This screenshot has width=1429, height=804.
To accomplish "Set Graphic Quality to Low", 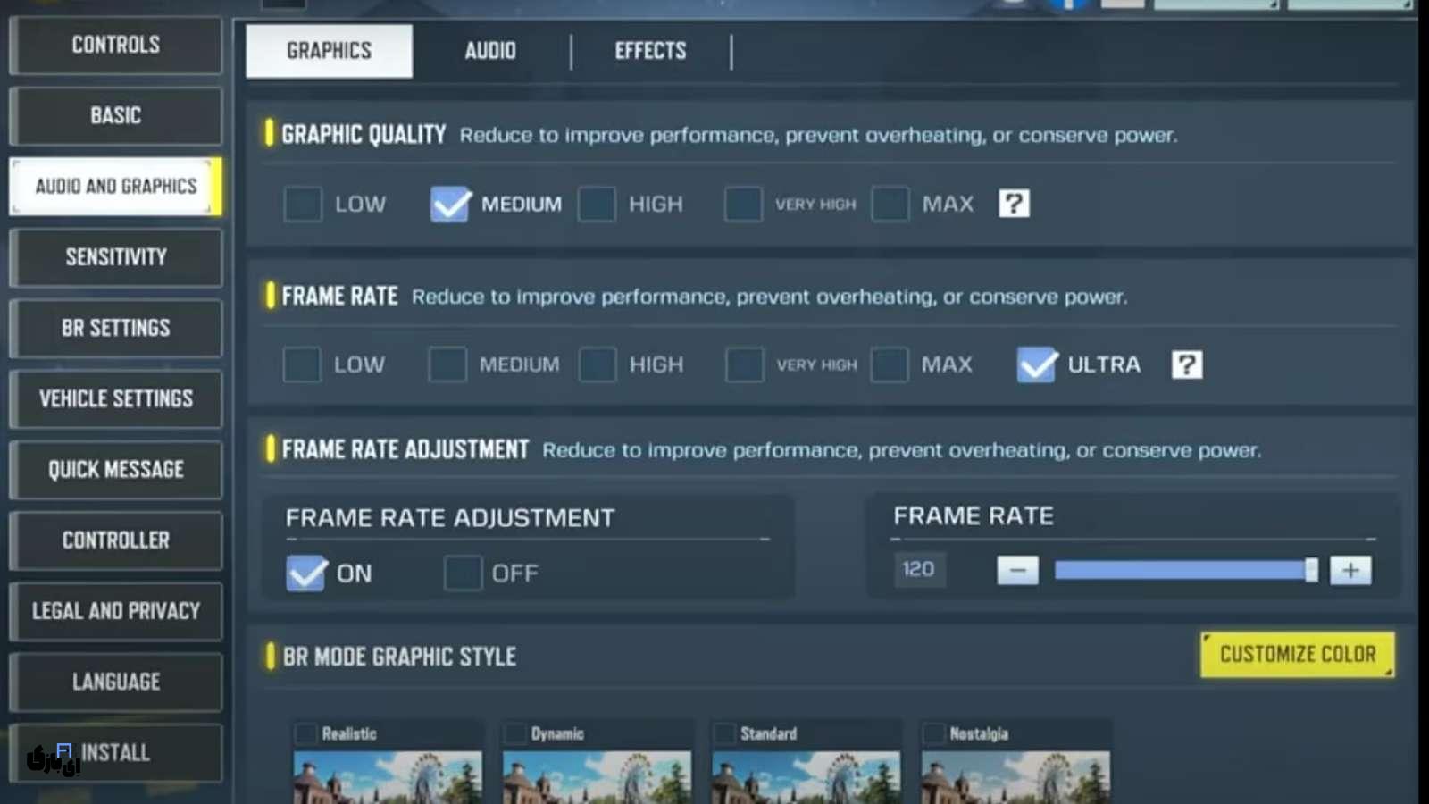I will click(x=303, y=204).
